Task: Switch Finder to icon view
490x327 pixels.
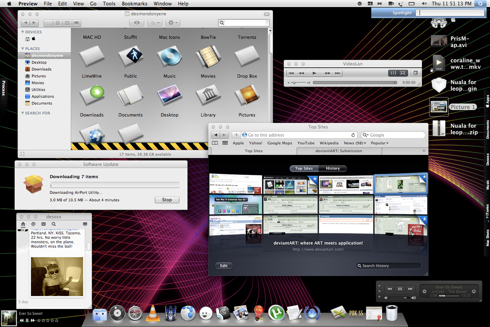Action: coord(48,23)
